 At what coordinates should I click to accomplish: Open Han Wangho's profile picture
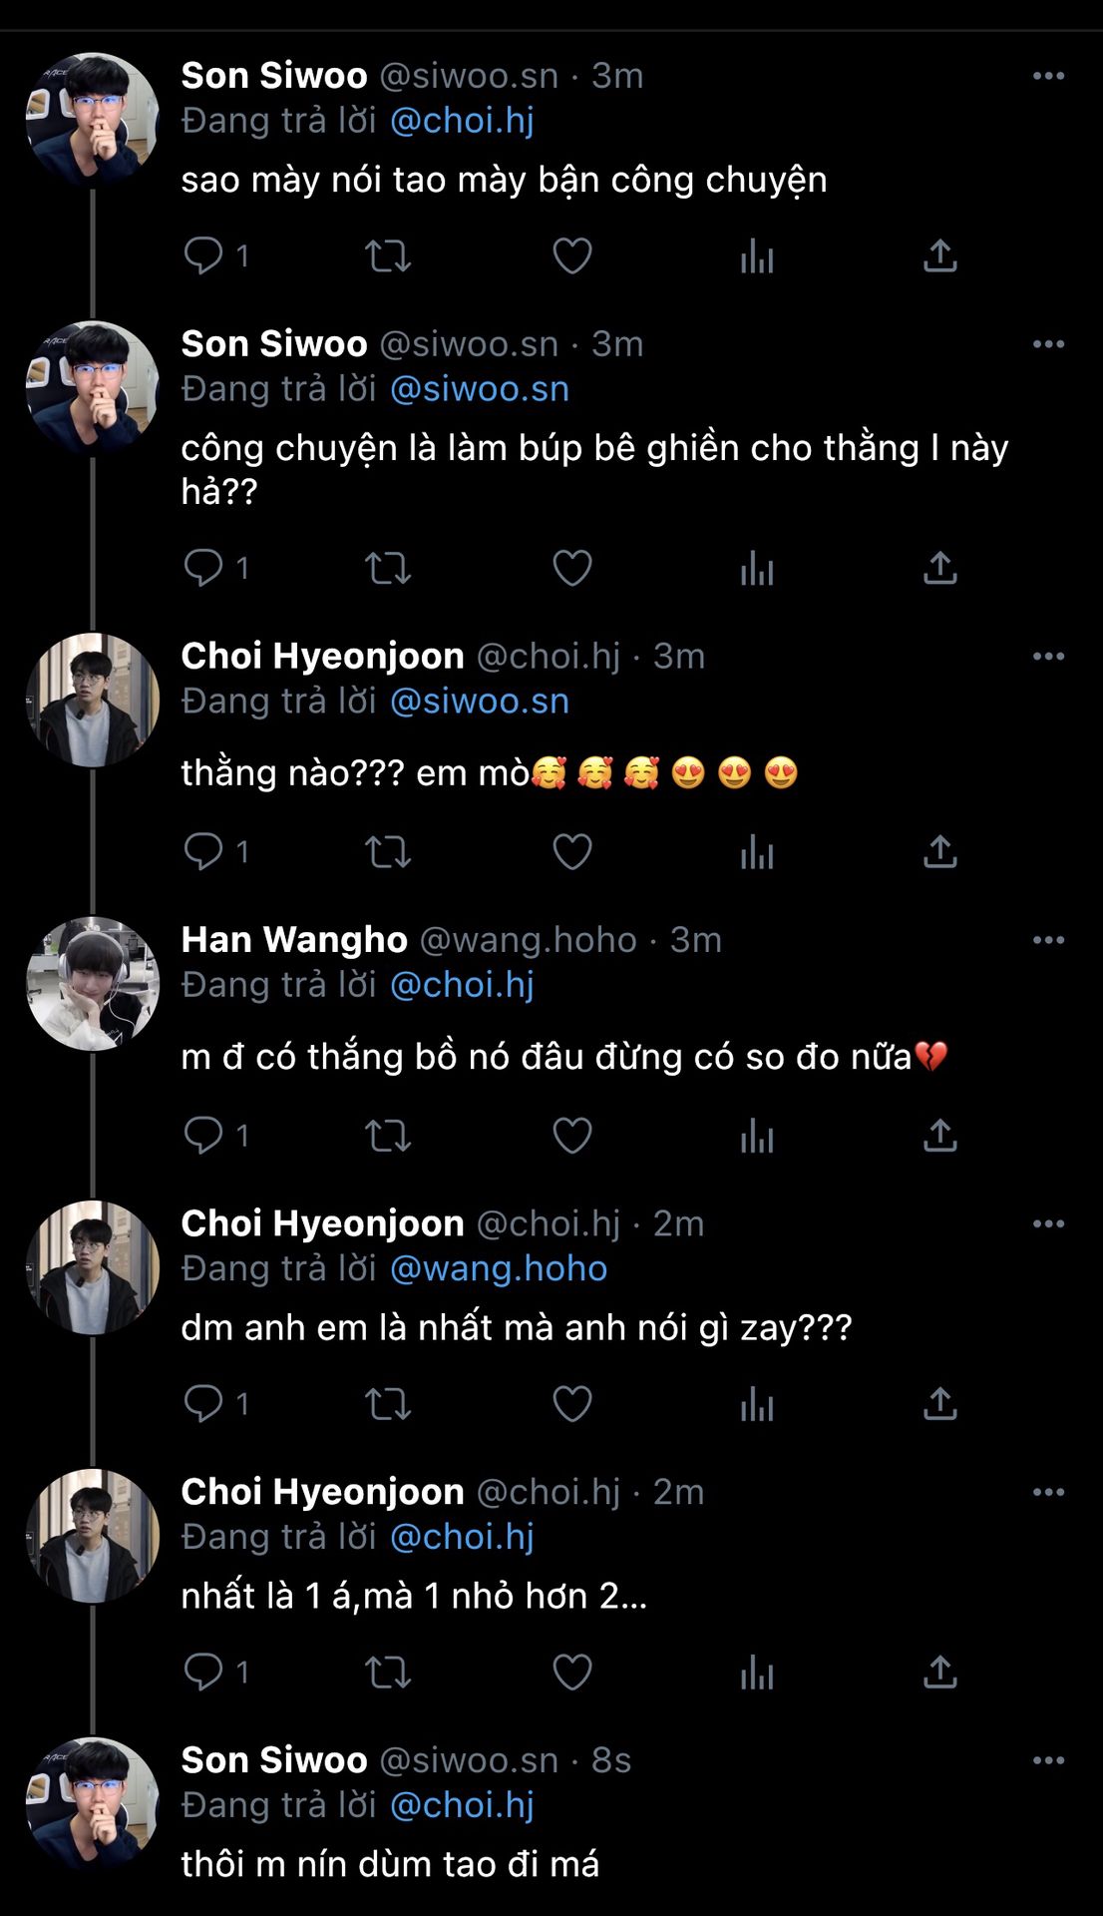point(93,984)
